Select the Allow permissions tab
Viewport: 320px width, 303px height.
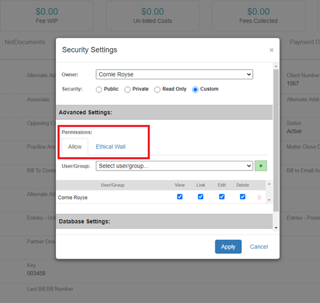(x=75, y=147)
